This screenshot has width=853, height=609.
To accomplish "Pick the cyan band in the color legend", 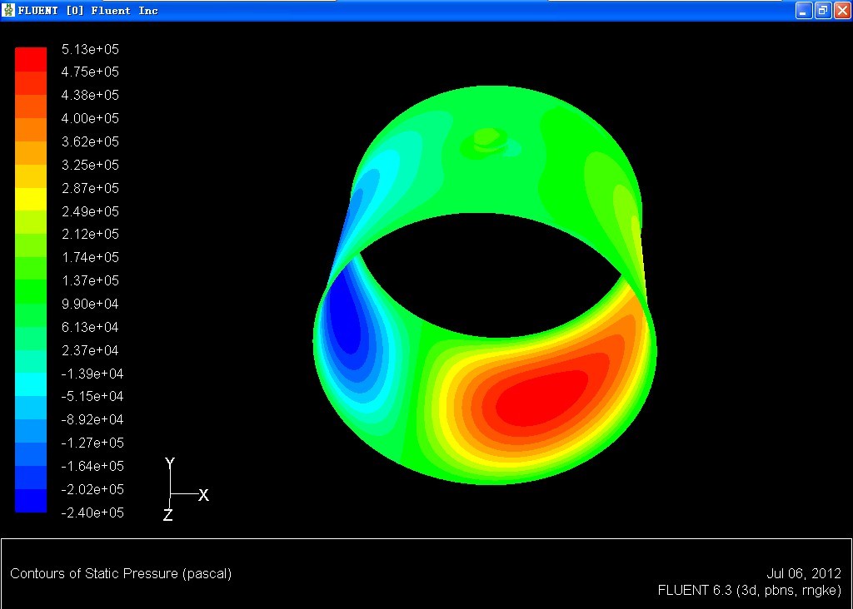I will pos(31,384).
